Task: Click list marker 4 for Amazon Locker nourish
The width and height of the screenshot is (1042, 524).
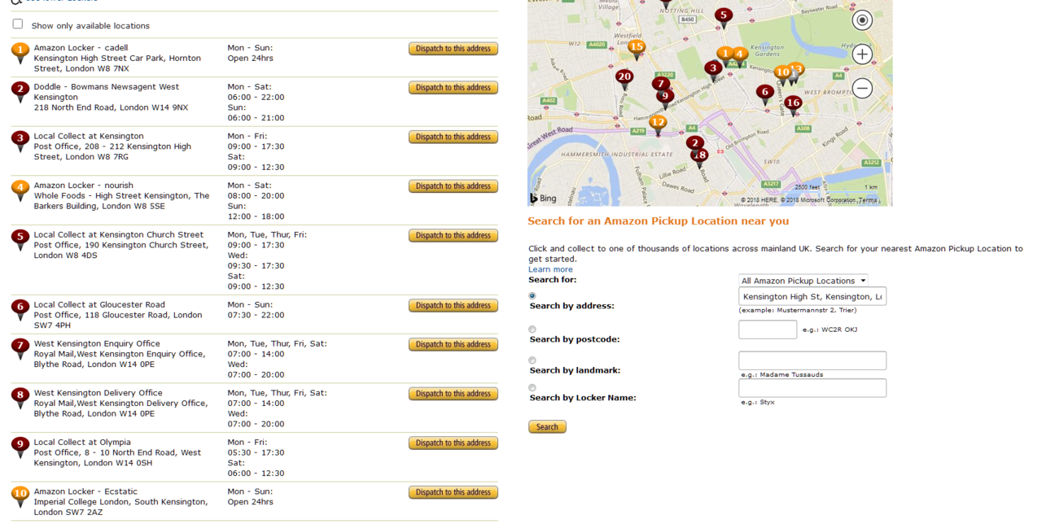Action: tap(20, 190)
